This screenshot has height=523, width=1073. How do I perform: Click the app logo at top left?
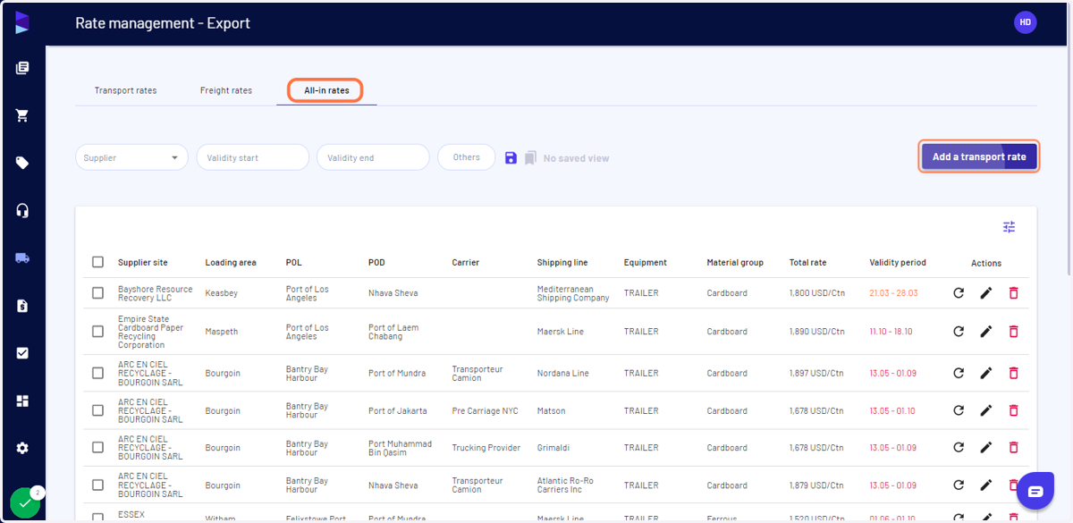point(22,23)
